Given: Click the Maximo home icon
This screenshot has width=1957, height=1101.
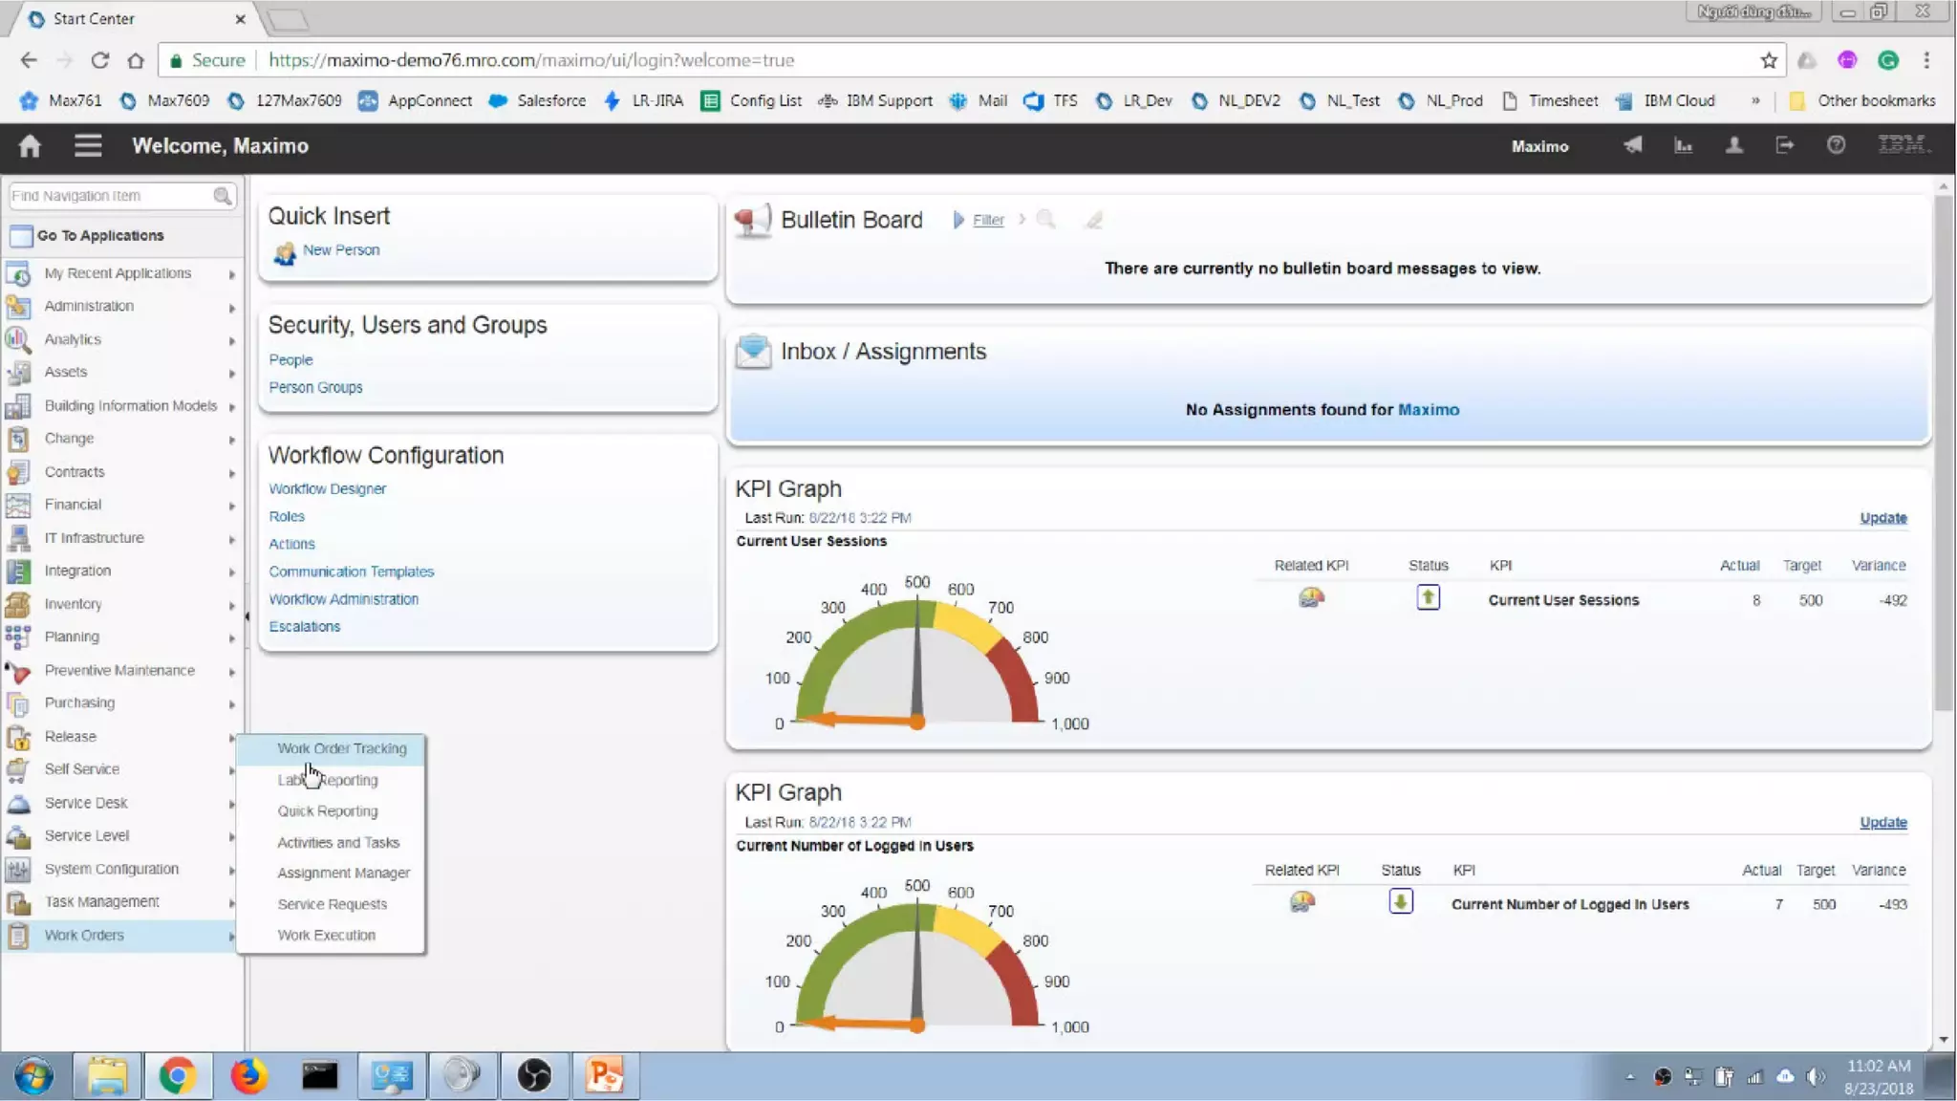Looking at the screenshot, I should (x=30, y=145).
